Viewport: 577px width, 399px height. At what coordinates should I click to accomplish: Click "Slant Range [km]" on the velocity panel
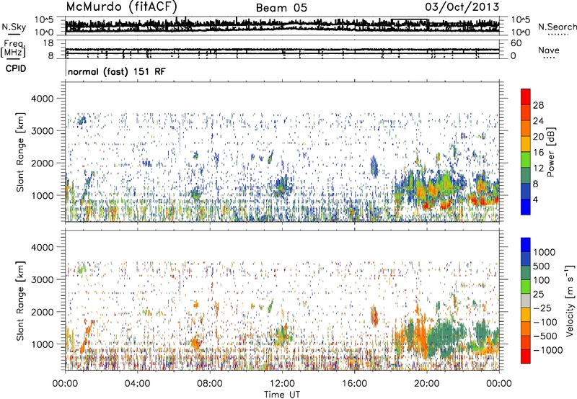click(x=20, y=301)
